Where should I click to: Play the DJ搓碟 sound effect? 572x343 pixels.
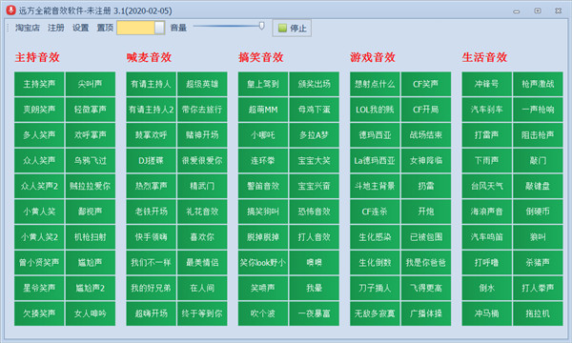coord(151,160)
